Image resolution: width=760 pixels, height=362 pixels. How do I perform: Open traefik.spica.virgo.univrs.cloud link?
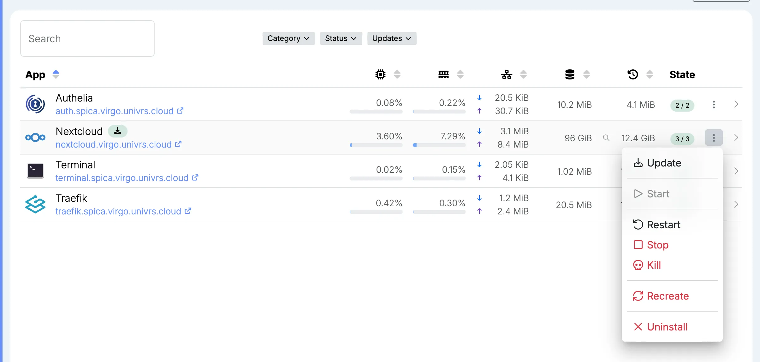[x=118, y=211]
